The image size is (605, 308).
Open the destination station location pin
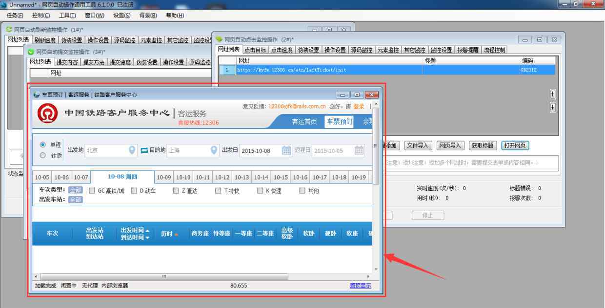coord(214,150)
